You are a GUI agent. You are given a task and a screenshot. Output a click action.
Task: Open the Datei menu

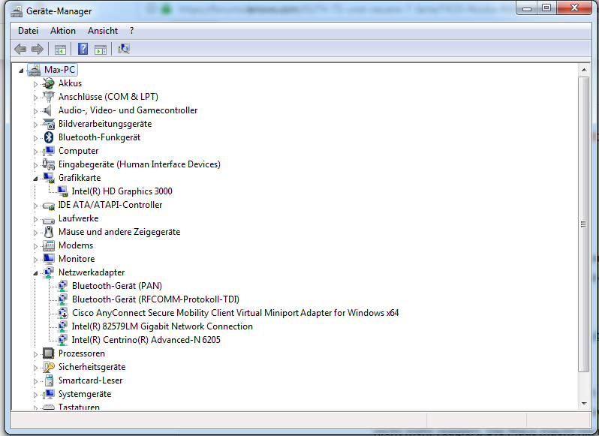pos(29,31)
